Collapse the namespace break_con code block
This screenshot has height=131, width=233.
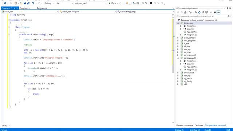coord(9,20)
